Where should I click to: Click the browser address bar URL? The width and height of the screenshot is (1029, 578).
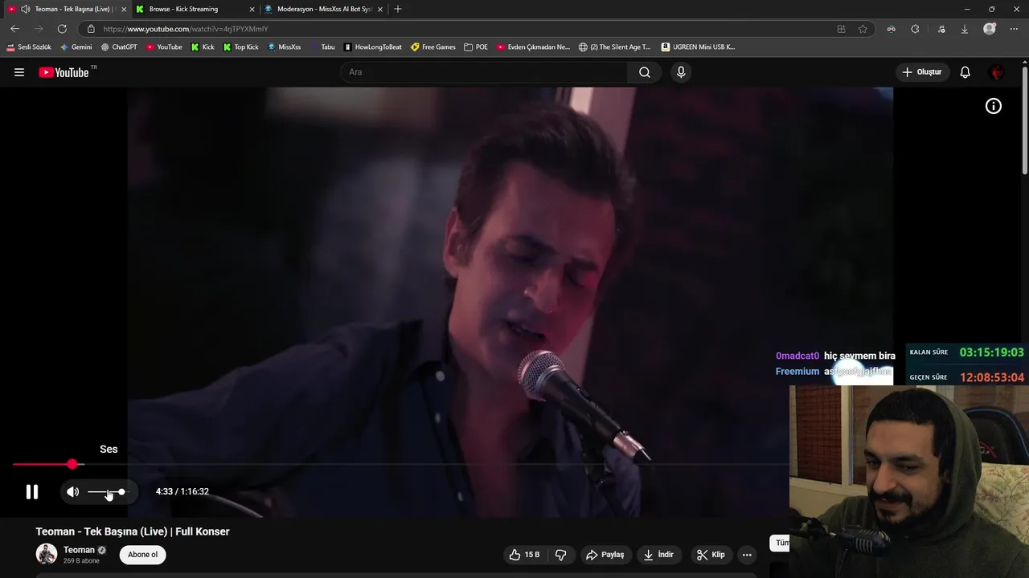[185, 29]
